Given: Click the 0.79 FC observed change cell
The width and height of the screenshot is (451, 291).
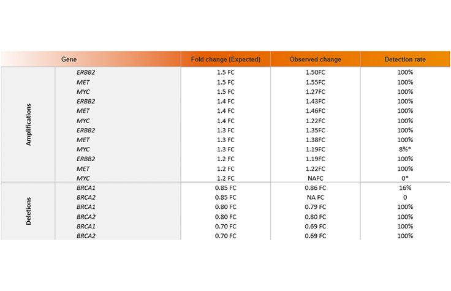Looking at the screenshot, I should [315, 207].
